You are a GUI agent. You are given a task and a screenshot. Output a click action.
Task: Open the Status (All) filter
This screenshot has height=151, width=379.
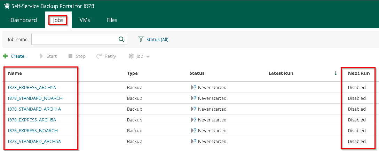click(157, 39)
